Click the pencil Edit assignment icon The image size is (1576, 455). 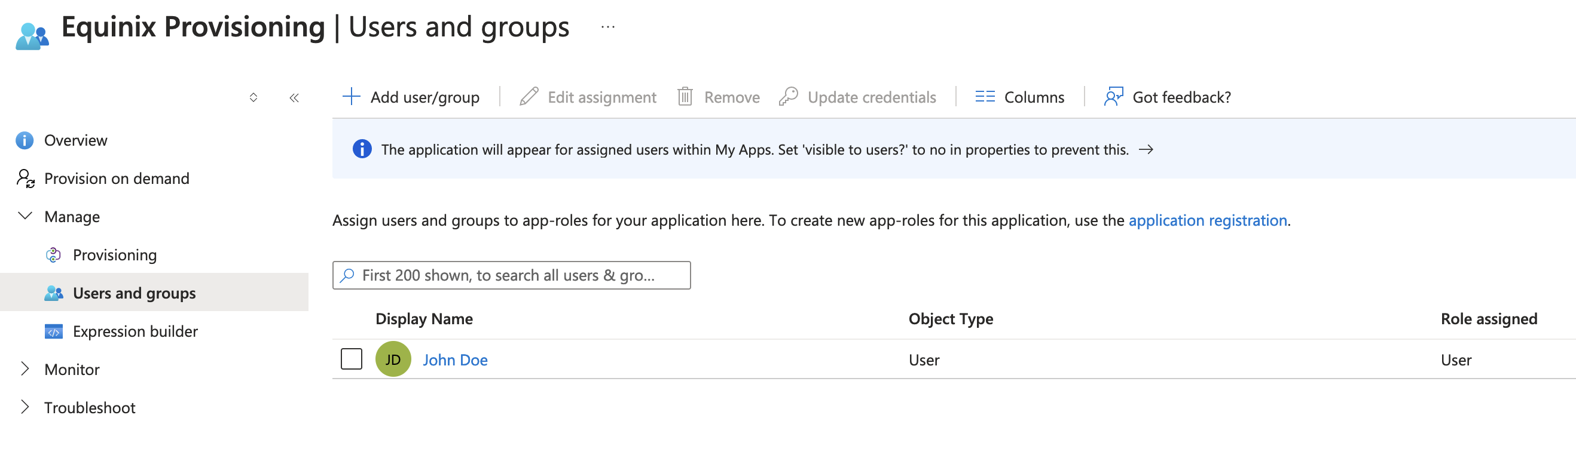(x=529, y=97)
